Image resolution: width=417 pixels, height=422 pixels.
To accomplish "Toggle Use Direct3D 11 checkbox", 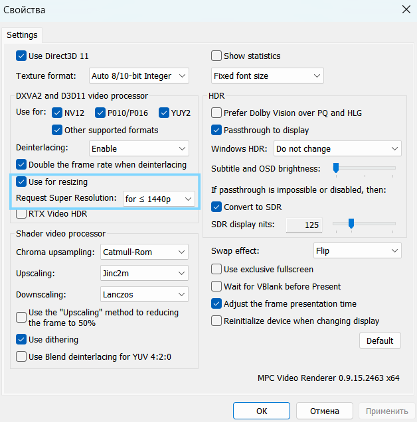I will pos(21,56).
